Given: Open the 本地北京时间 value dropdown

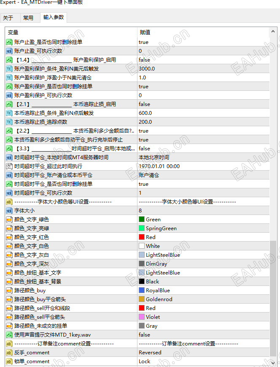Looking at the screenshot, I should pyautogui.click(x=203, y=158).
